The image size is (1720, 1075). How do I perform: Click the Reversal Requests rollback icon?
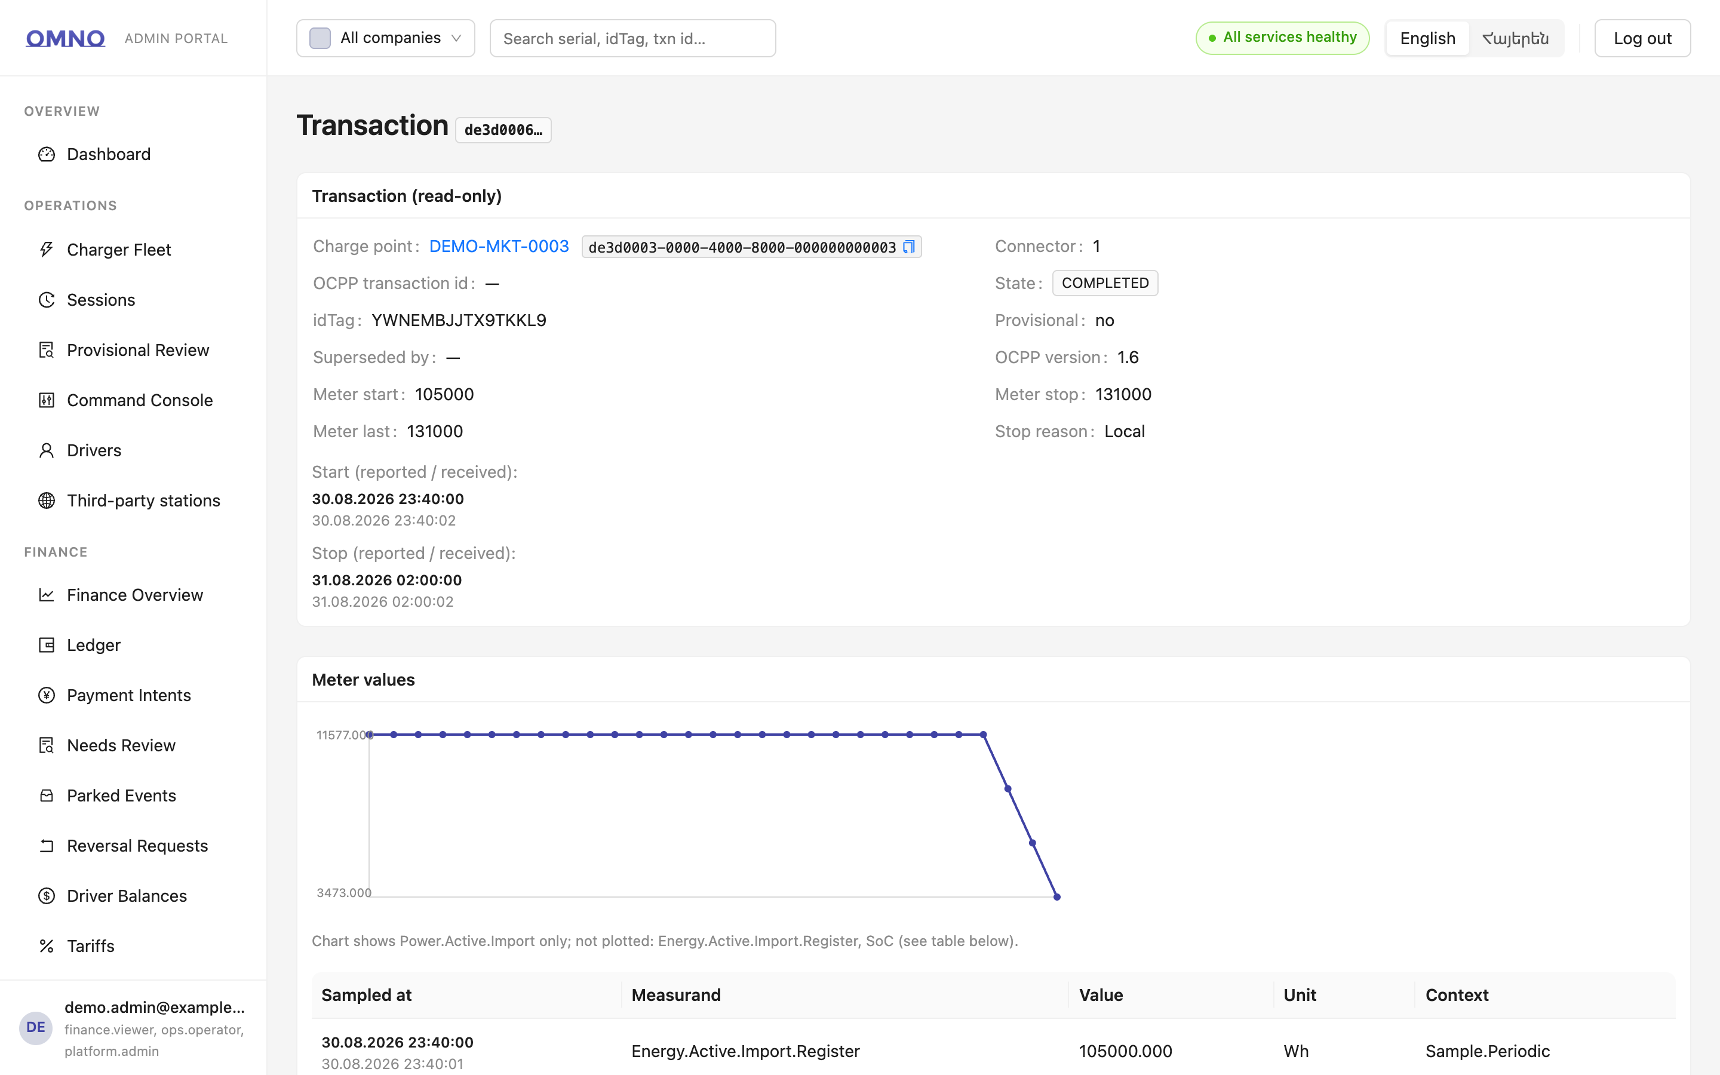[x=46, y=846]
